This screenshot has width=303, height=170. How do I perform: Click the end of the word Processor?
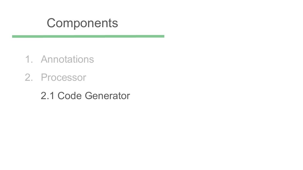pyautogui.click(x=85, y=78)
